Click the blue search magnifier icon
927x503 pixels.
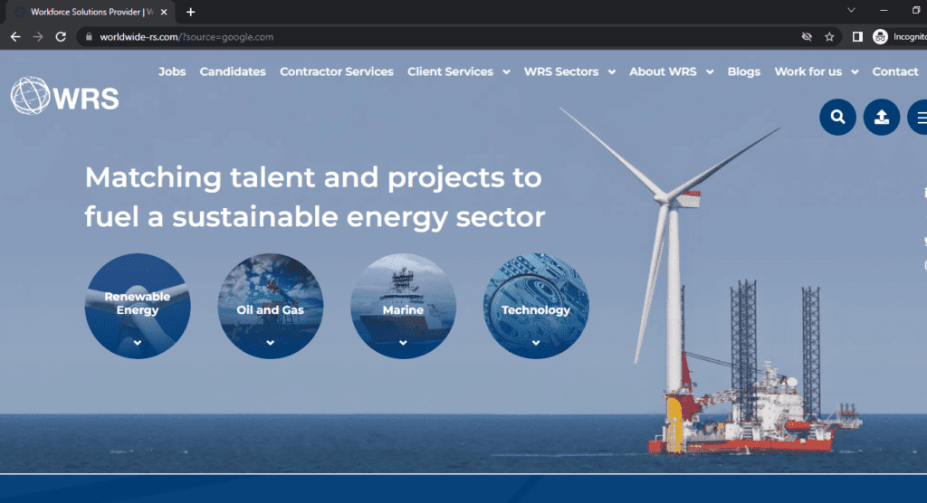click(x=837, y=117)
